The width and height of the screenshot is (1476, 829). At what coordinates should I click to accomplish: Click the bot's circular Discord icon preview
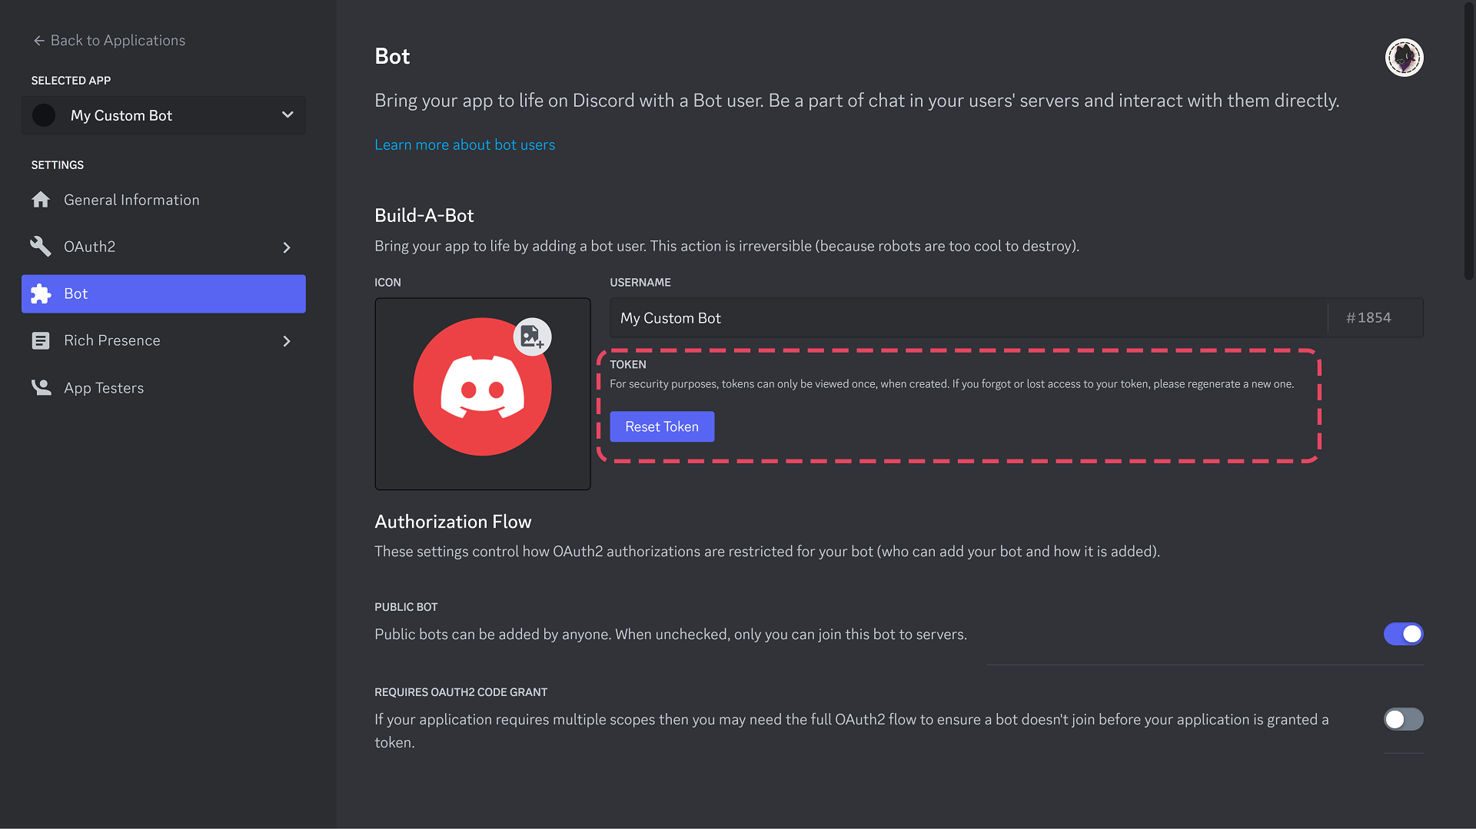(482, 386)
